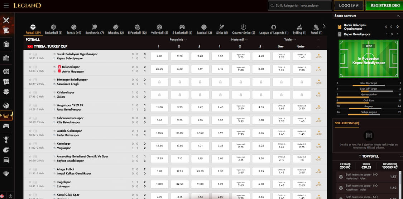Screen dimensions: 403x199
Task: Change language via Norwegian flag icon
Action: 2,196
